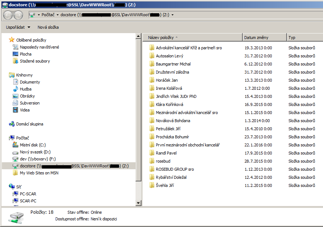Click the Hudba music note icon
Image resolution: width=323 pixels, height=227 pixels.
(x=15, y=89)
